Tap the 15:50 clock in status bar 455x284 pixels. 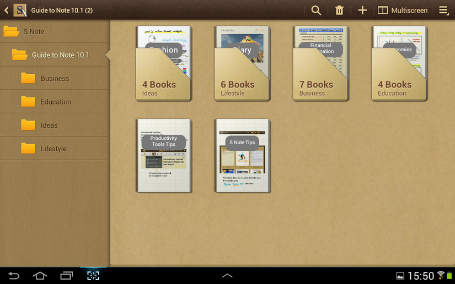[x=421, y=276]
